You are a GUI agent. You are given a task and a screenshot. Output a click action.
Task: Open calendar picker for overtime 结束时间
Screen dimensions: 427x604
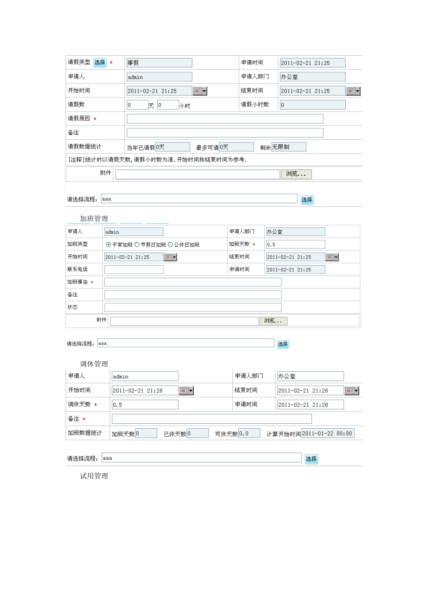[332, 257]
